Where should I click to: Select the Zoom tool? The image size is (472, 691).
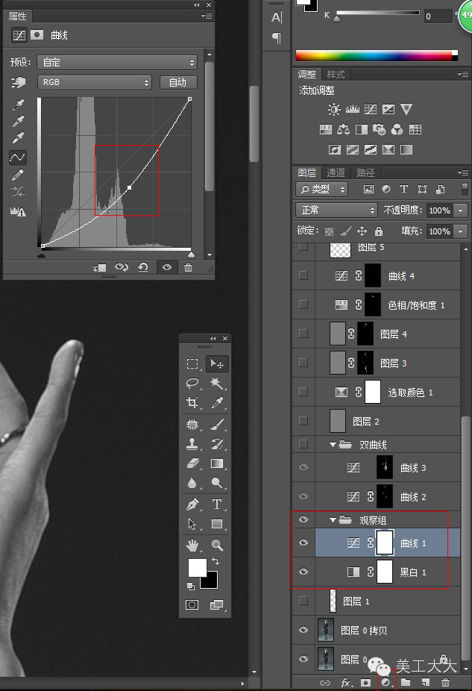pyautogui.click(x=217, y=545)
